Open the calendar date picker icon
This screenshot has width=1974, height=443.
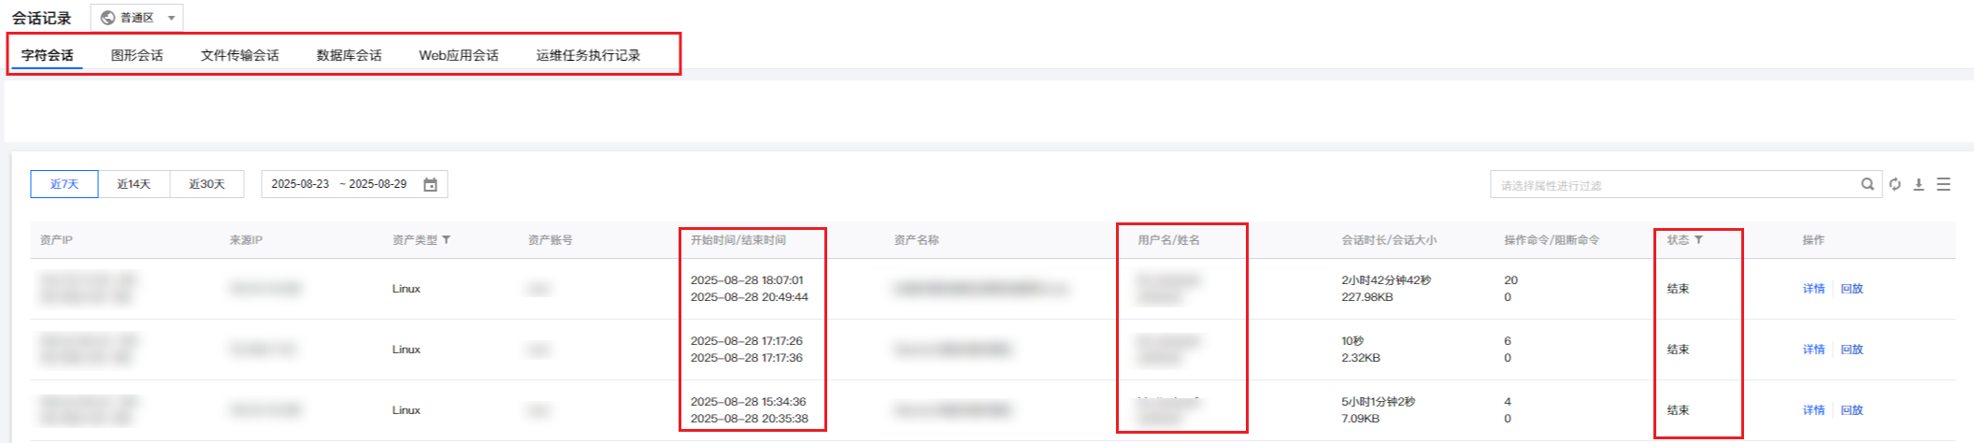pyautogui.click(x=430, y=184)
